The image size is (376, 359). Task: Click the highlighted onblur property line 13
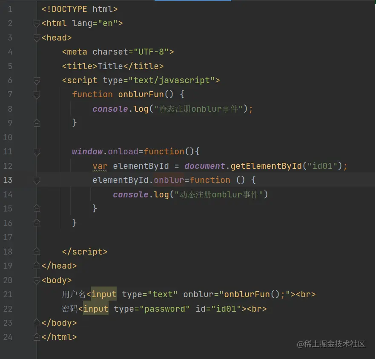point(169,180)
